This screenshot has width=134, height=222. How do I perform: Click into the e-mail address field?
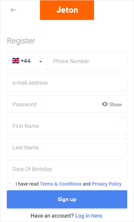(67, 83)
